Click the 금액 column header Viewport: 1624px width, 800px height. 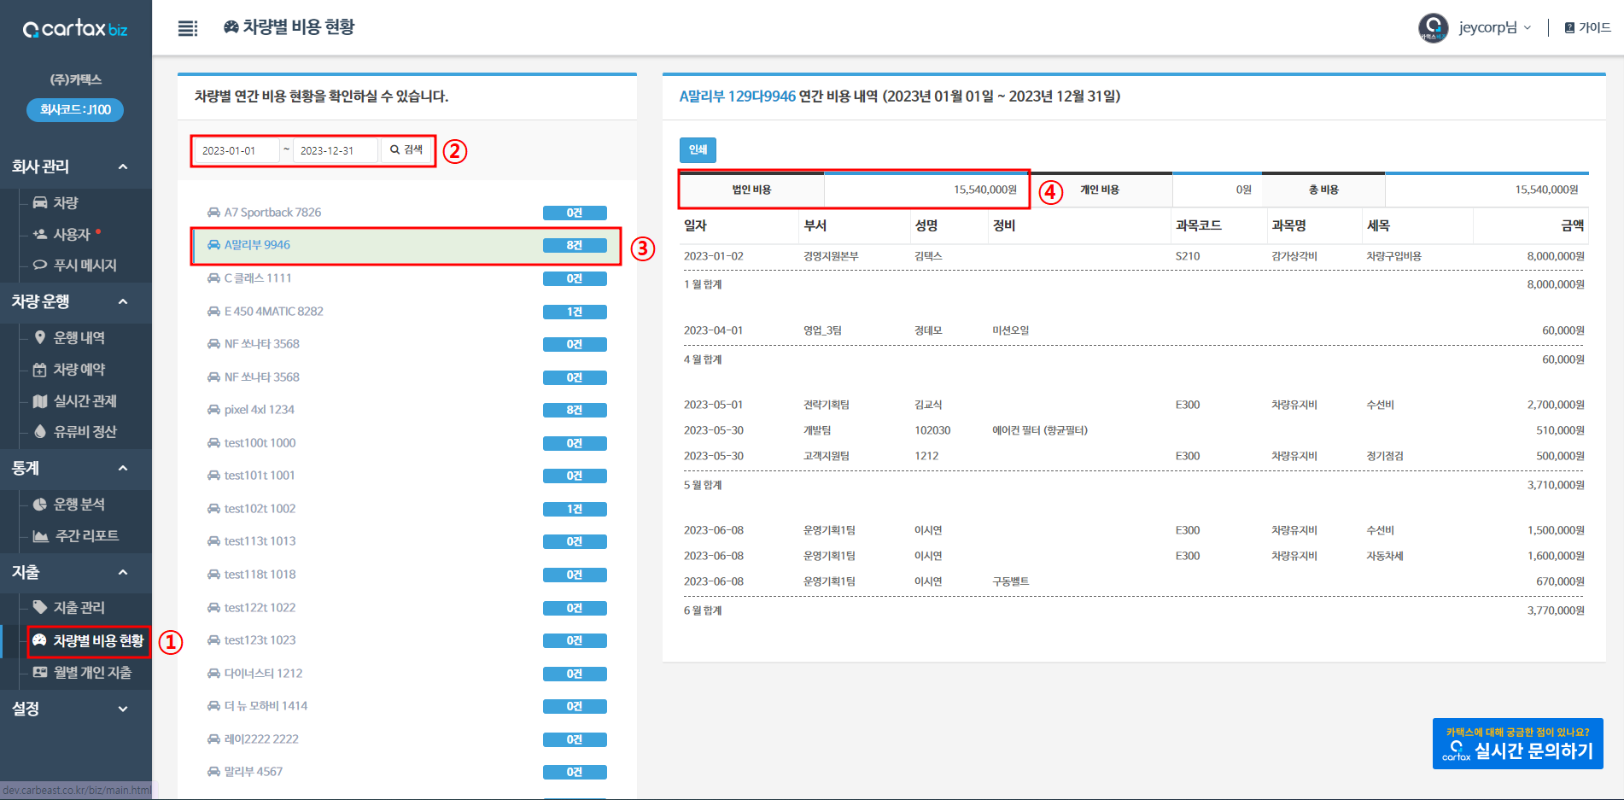(x=1572, y=225)
